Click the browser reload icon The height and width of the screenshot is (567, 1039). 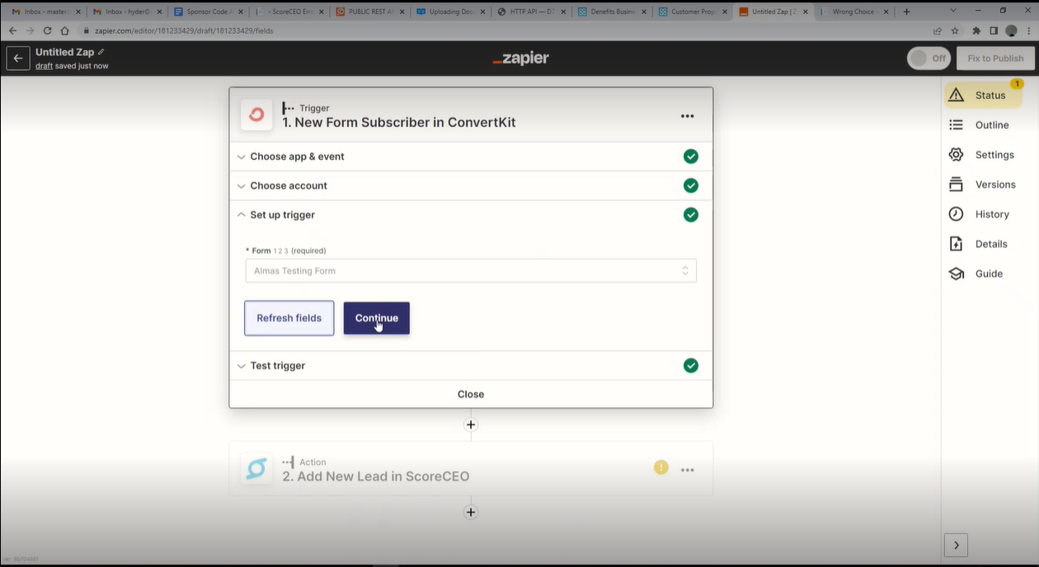pyautogui.click(x=47, y=30)
